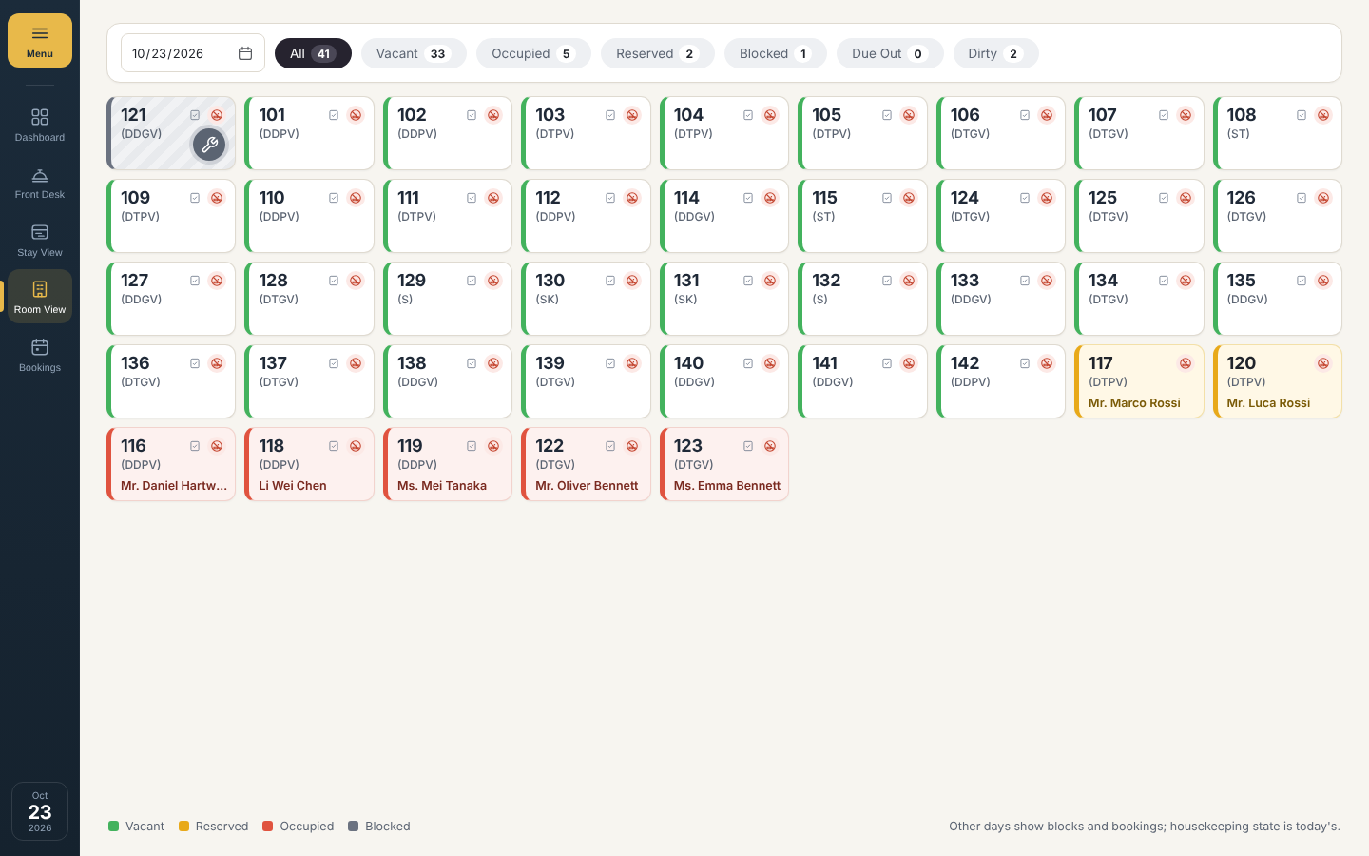Click the calendar icon in date field
Viewport: 1369px width, 856px height.
245,53
